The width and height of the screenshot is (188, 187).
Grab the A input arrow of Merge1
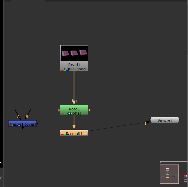pos(18,115)
